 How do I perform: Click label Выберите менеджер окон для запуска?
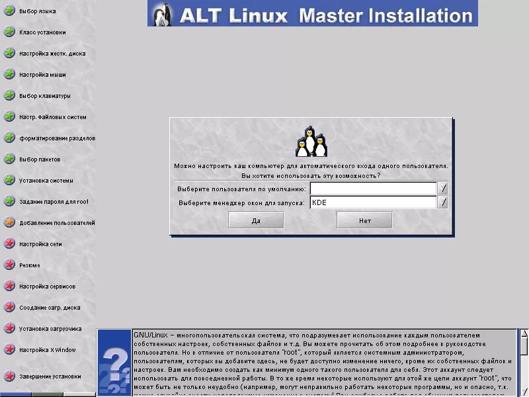click(x=241, y=203)
